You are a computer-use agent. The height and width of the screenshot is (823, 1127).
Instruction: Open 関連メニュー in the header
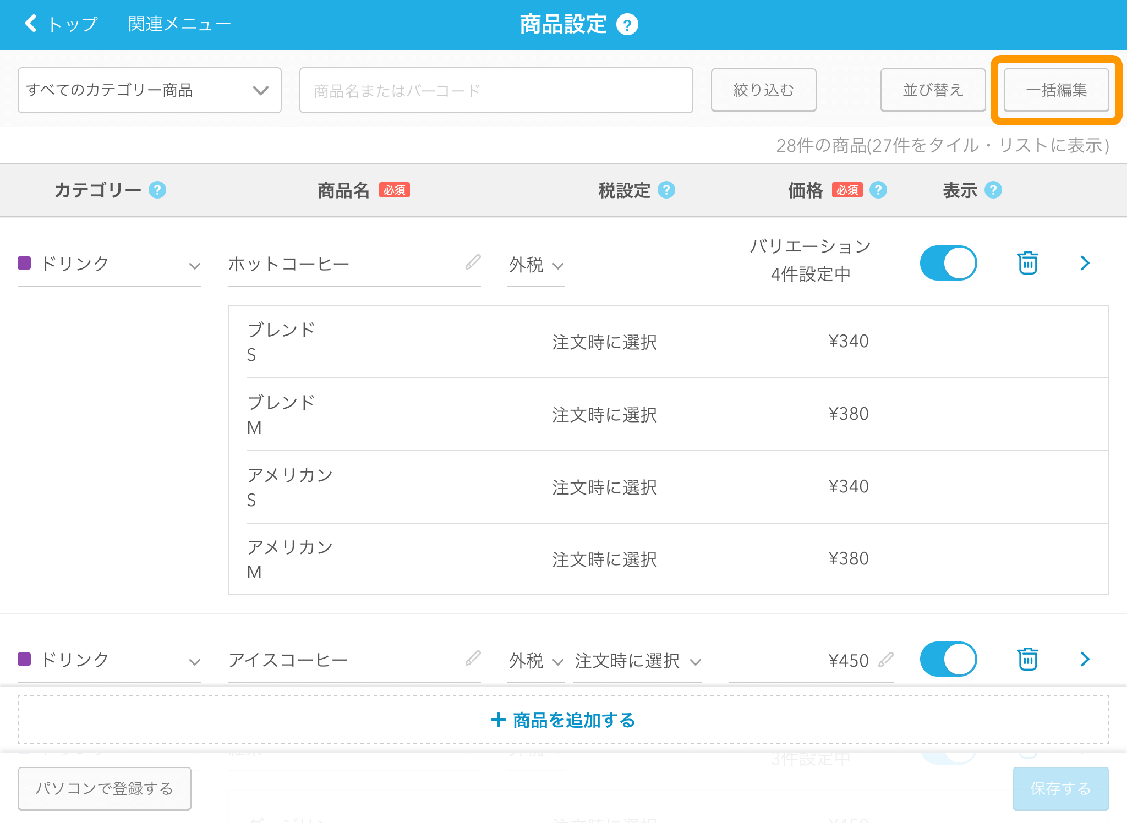(x=178, y=24)
